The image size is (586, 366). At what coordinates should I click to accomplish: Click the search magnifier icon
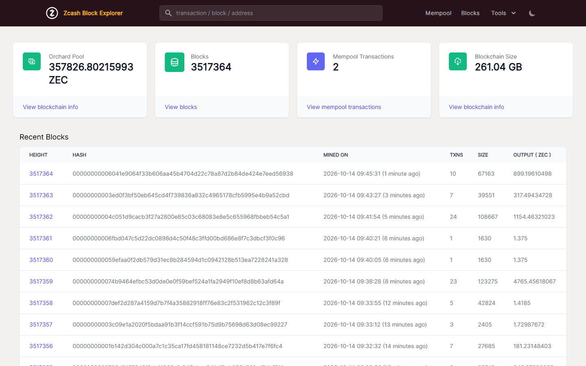click(168, 13)
